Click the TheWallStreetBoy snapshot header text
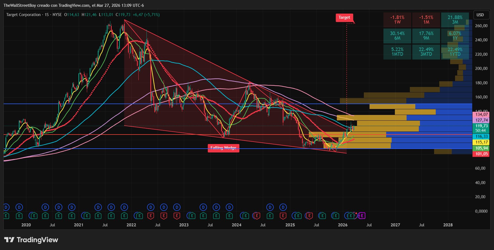This screenshot has width=494, height=250. [74, 5]
